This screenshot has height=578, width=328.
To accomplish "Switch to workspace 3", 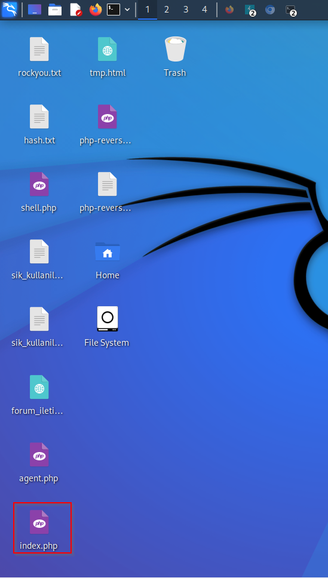I will point(186,9).
